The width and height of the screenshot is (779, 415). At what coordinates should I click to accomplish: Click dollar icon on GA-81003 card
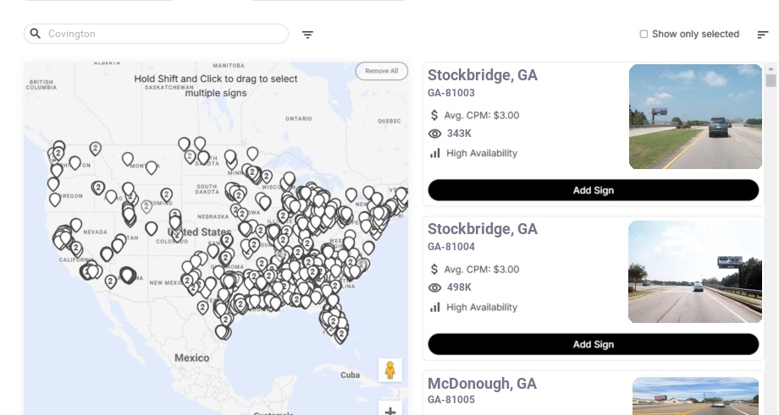tap(435, 115)
